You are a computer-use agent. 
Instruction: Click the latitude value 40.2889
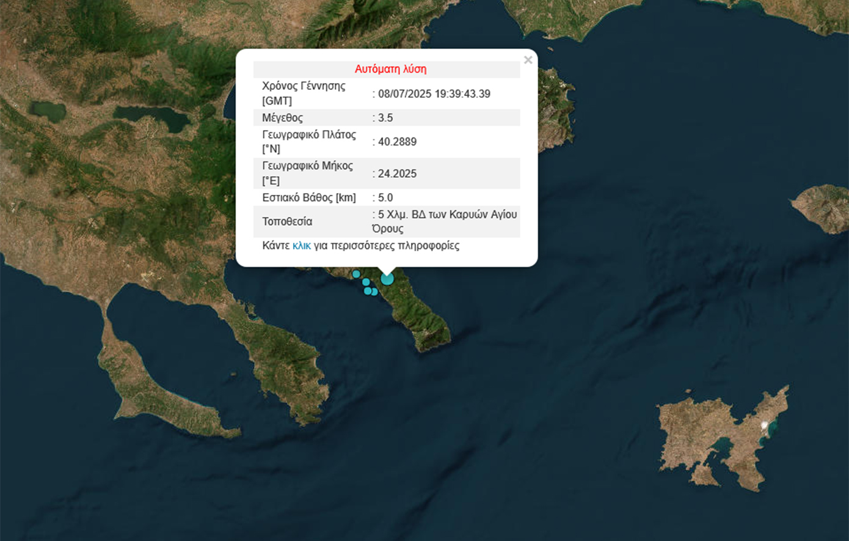[397, 142]
